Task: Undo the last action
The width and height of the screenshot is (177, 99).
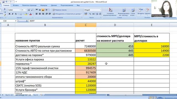Action: [6, 2]
